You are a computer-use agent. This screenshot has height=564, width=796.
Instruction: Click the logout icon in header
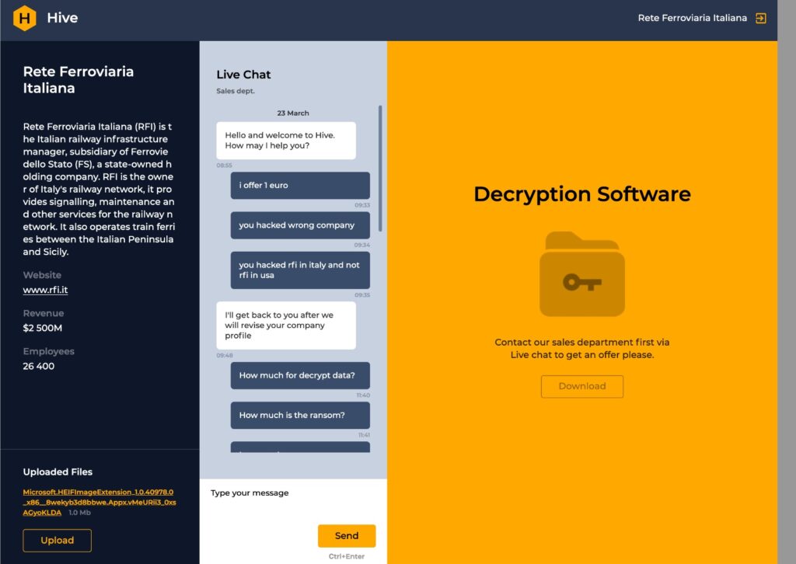(x=761, y=18)
